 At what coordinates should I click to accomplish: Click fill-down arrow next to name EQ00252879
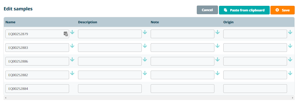(72, 32)
